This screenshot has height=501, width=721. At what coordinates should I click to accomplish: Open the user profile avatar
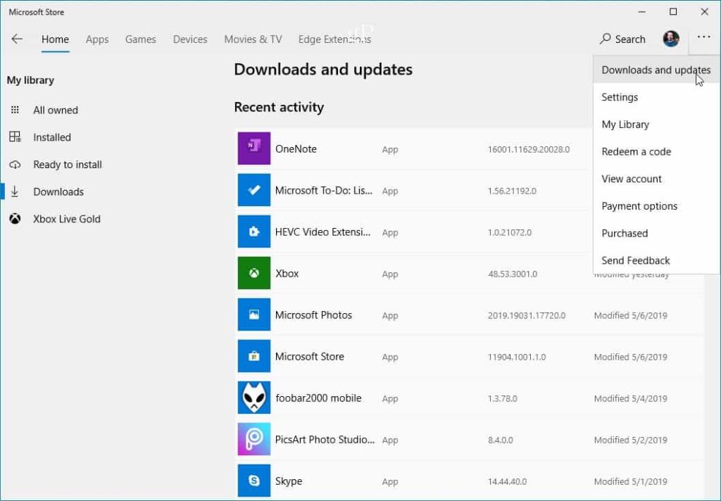pyautogui.click(x=671, y=39)
